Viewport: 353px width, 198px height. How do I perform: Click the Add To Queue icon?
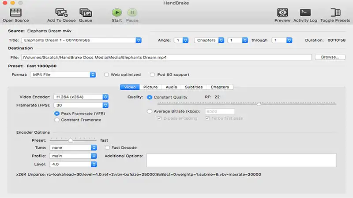(x=61, y=12)
